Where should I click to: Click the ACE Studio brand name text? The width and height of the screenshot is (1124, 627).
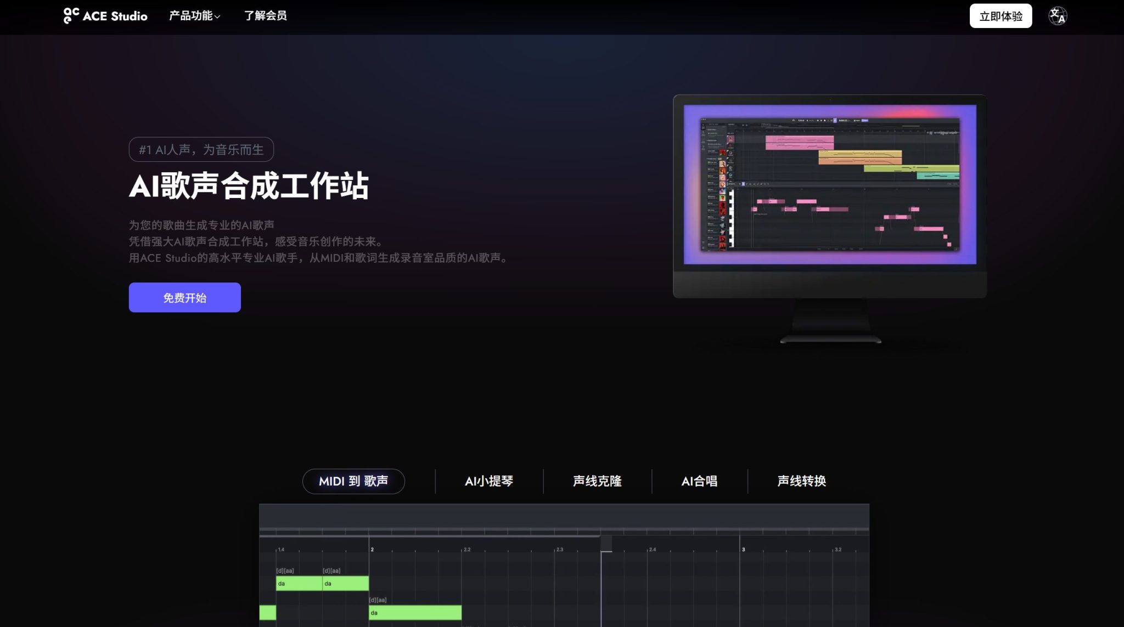[x=115, y=16]
